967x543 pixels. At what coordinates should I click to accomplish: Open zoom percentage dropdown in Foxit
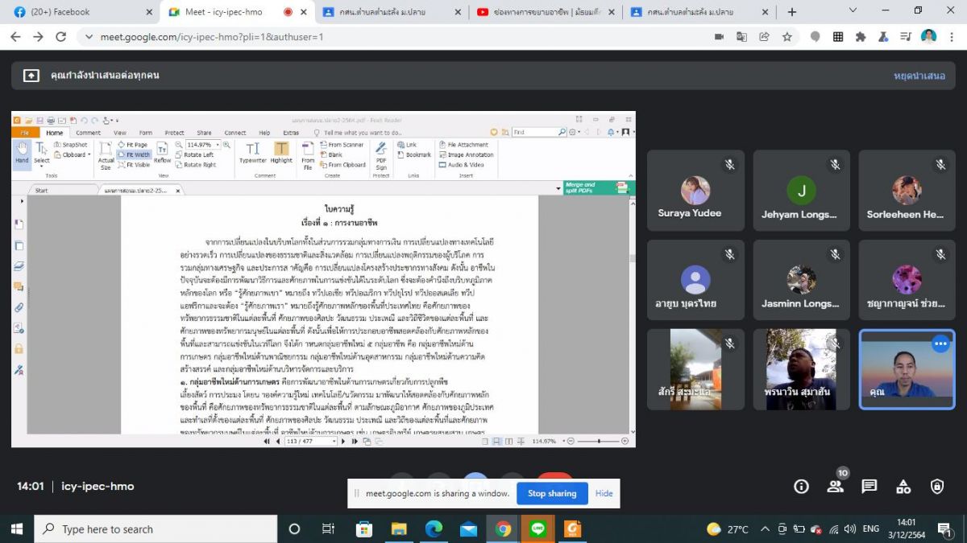coord(218,145)
